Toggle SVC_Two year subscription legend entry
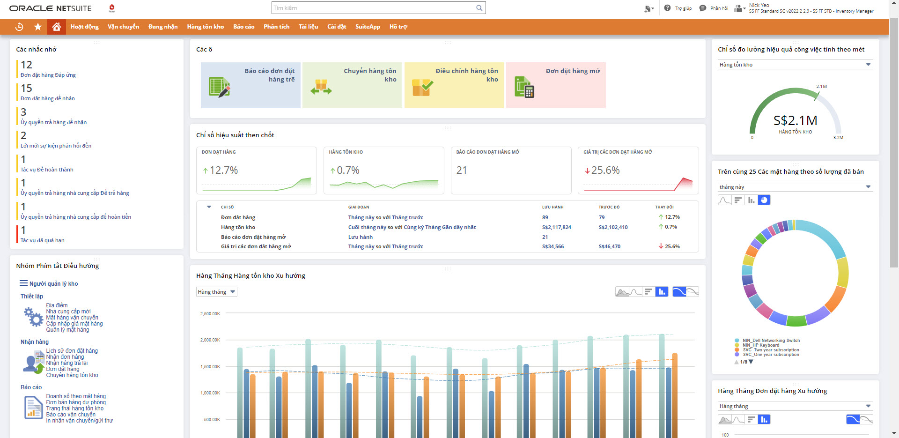This screenshot has height=438, width=899. [x=767, y=350]
